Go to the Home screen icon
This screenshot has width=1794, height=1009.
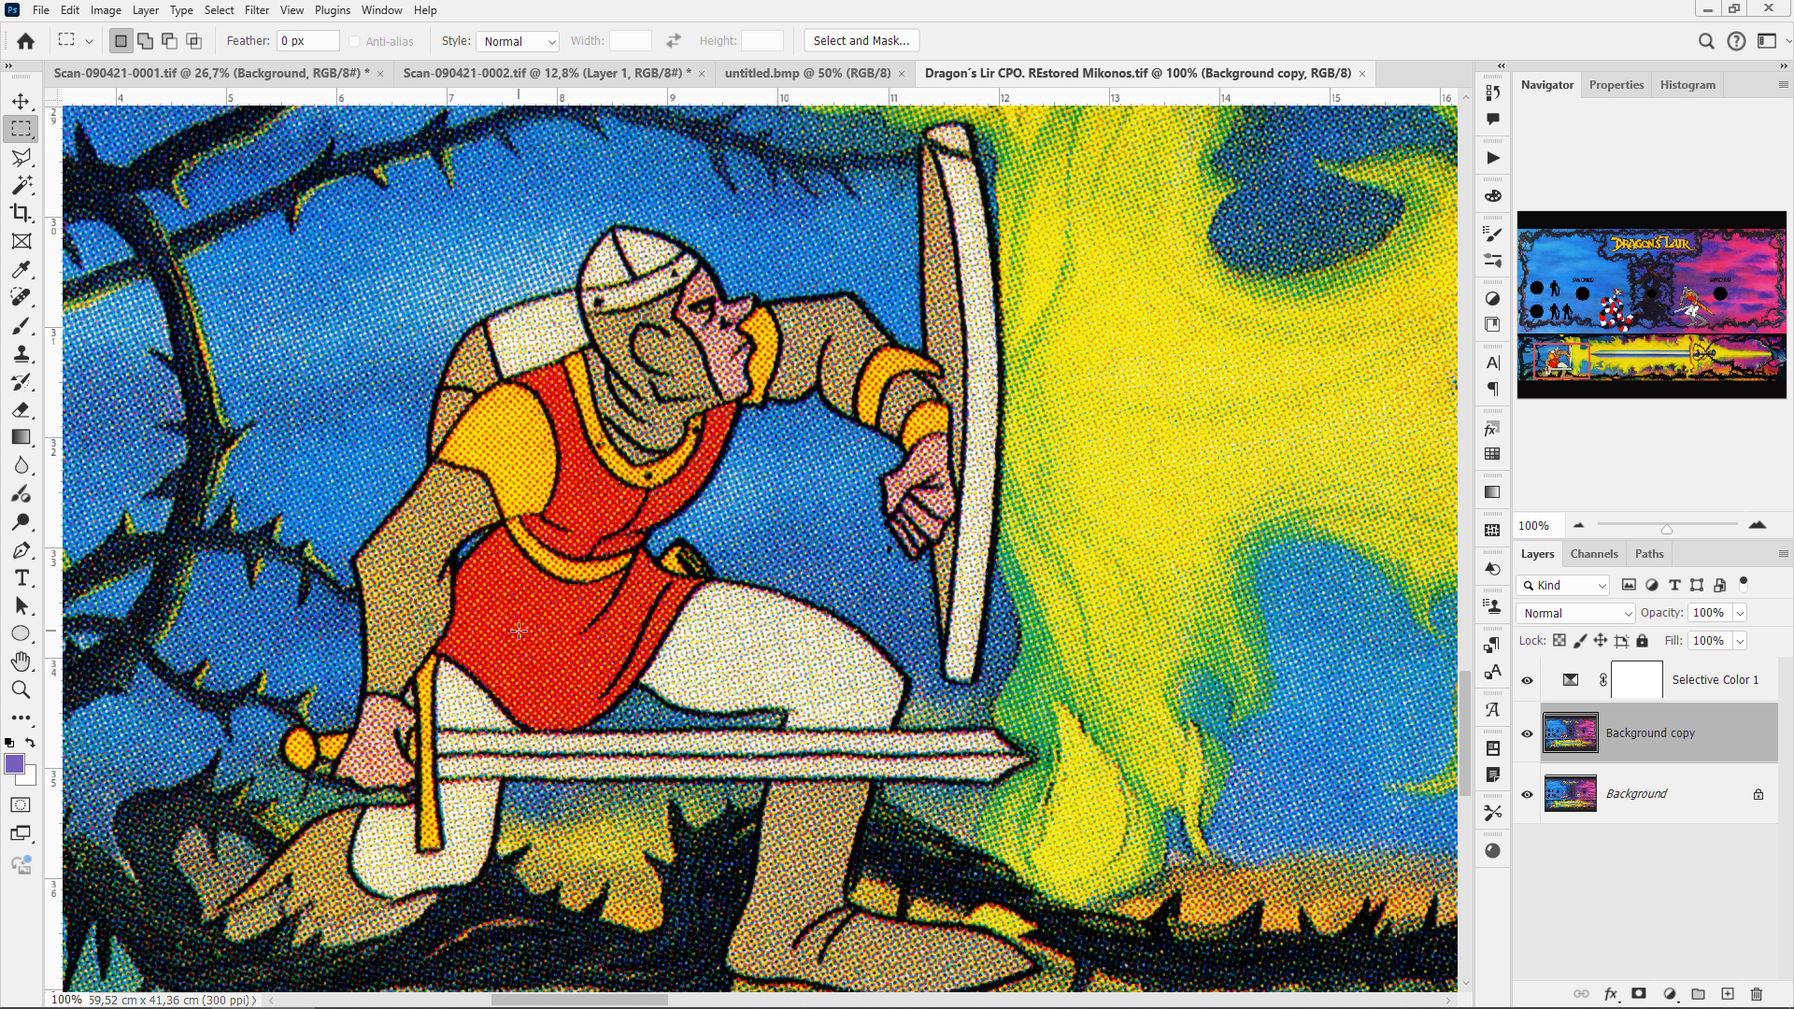point(26,41)
